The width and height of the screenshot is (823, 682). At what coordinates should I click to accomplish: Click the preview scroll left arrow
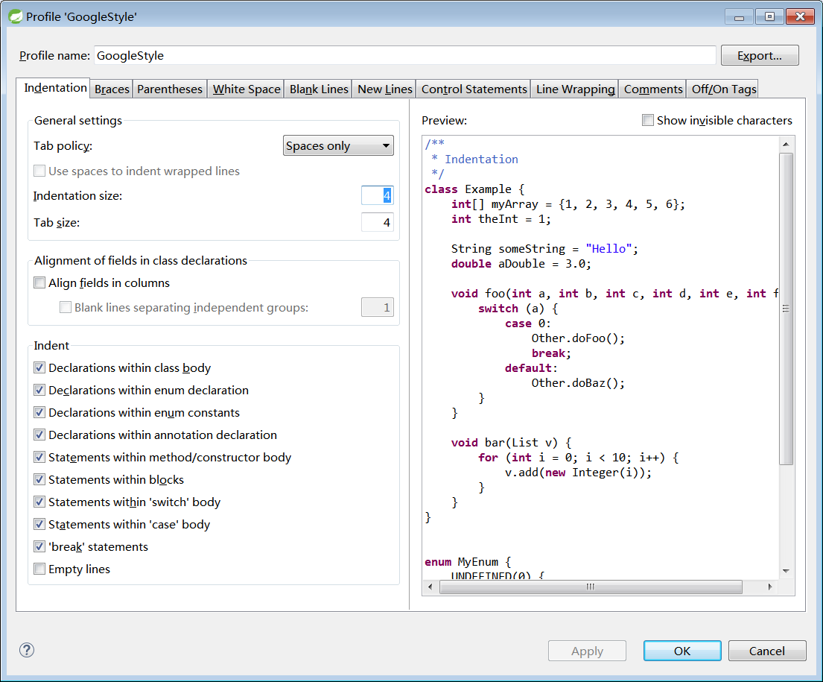[x=430, y=587]
